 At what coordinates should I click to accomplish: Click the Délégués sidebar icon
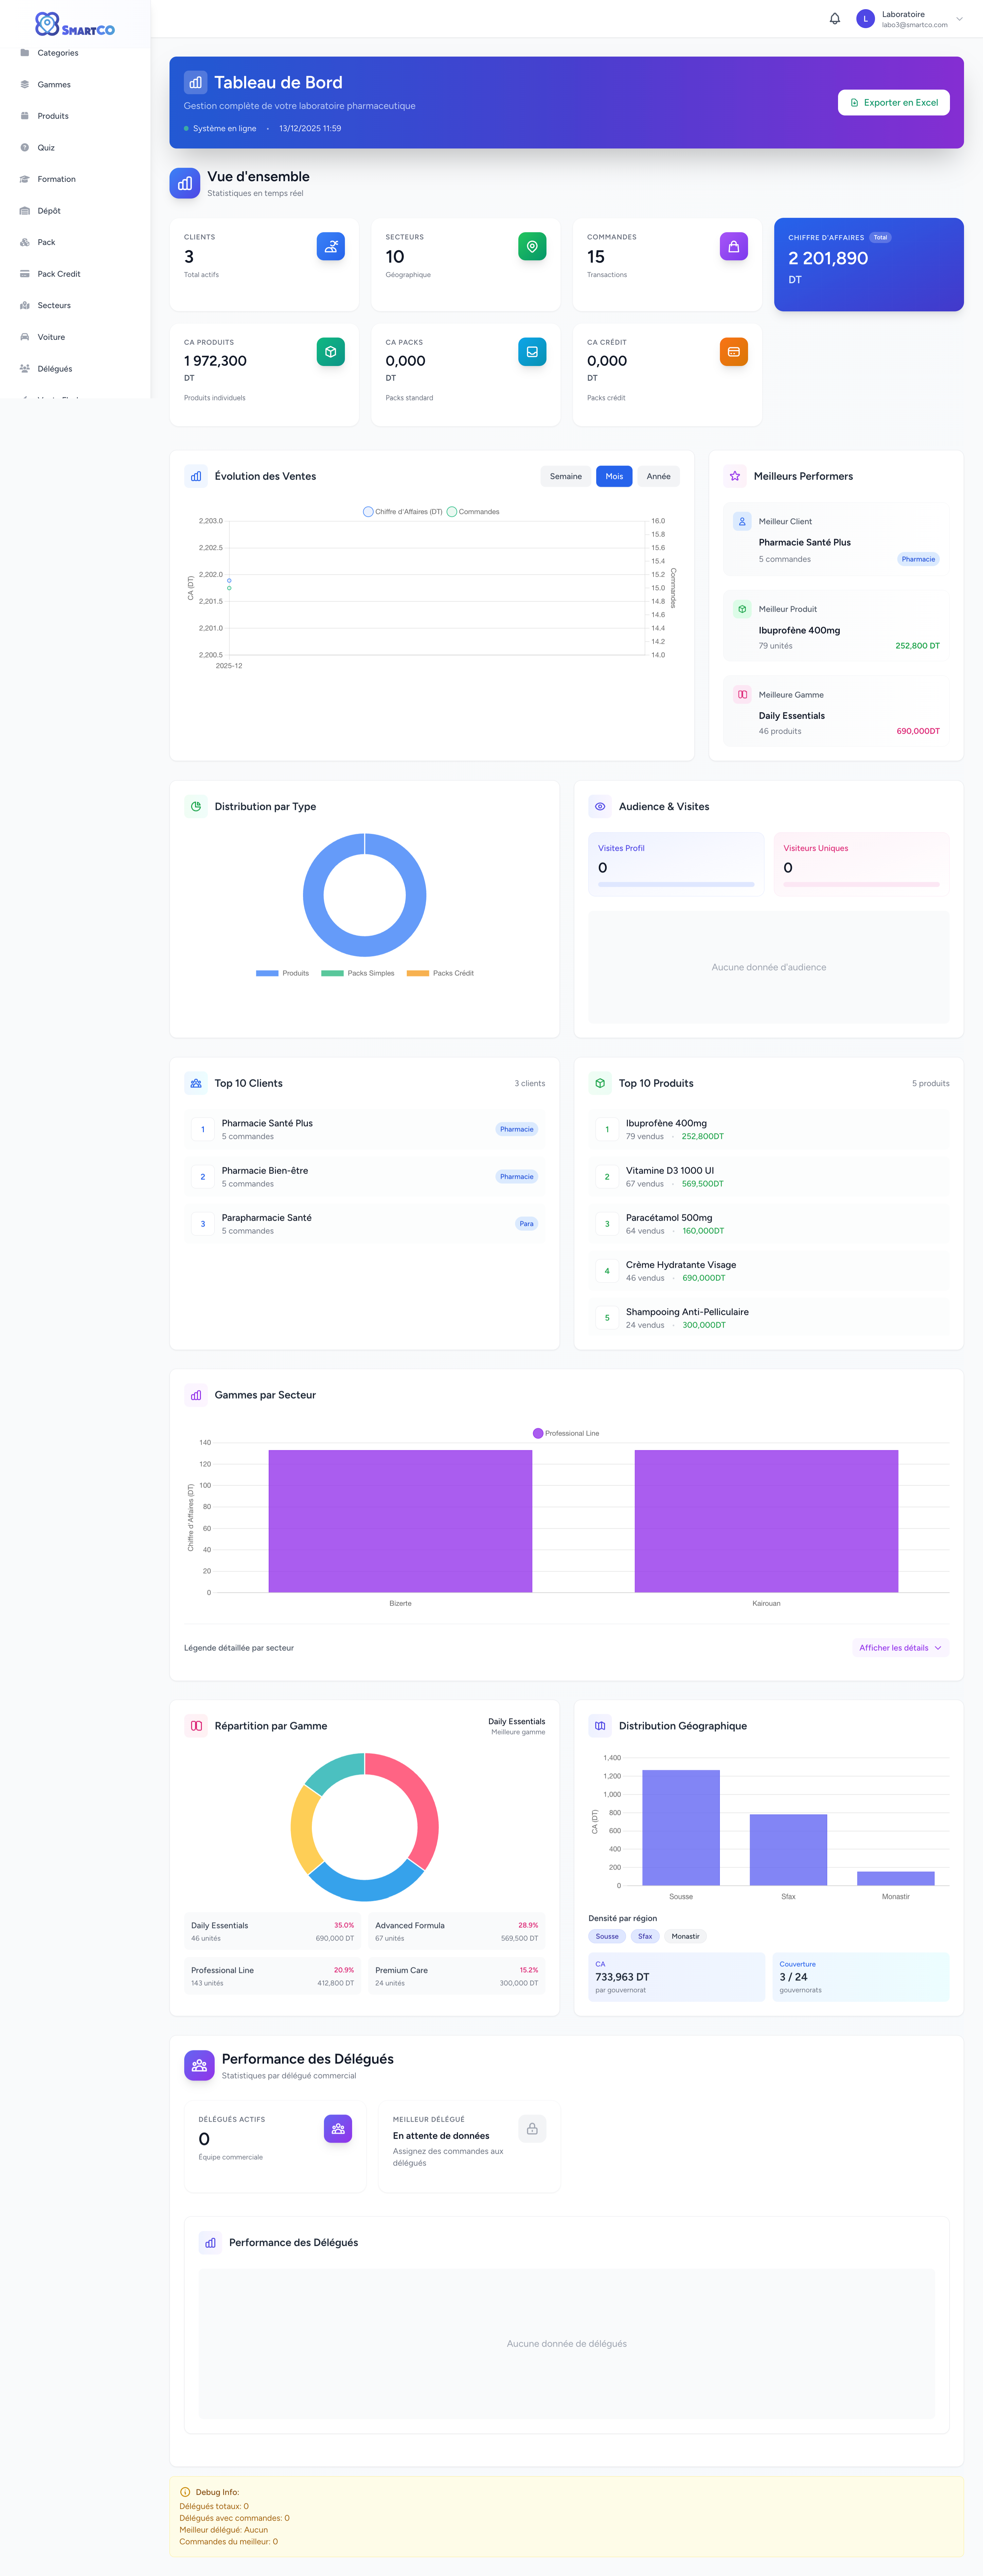(x=25, y=369)
